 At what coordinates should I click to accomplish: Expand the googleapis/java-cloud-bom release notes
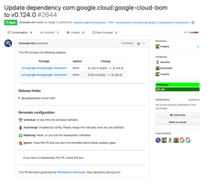(x=37, y=98)
